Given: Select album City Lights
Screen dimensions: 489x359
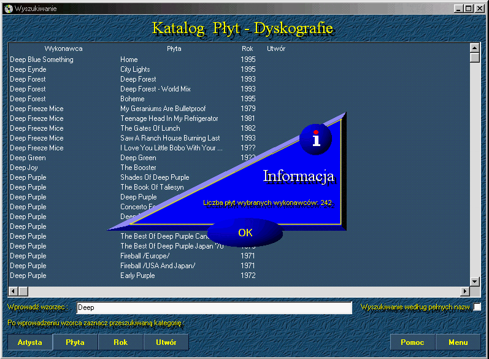Looking at the screenshot, I should point(135,69).
